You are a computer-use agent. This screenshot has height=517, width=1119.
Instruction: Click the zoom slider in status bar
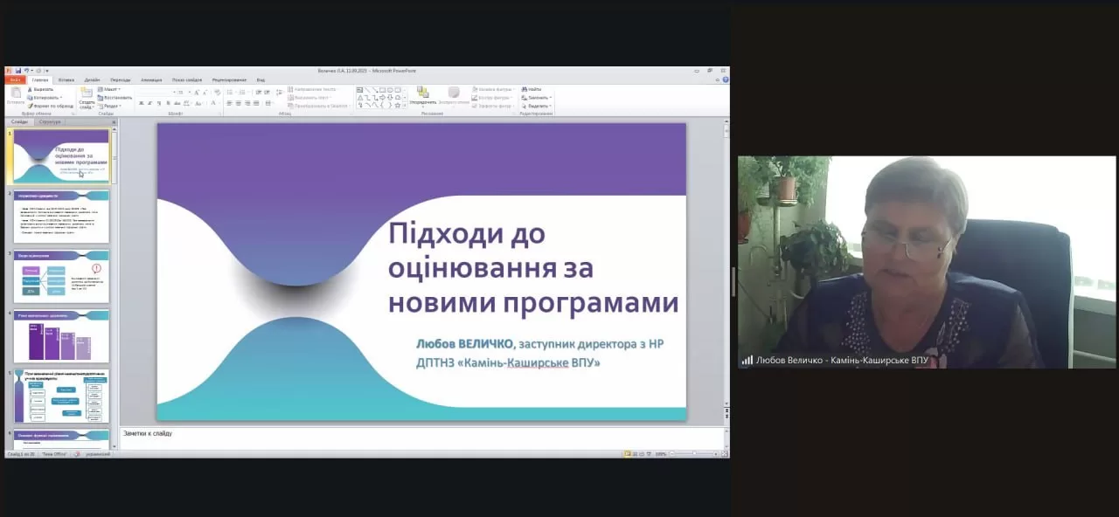click(697, 454)
